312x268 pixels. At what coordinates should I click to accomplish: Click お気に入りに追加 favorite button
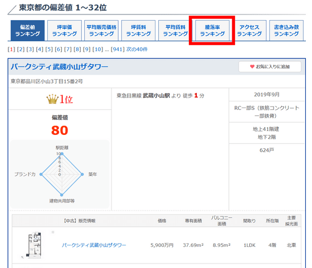[x=270, y=67]
